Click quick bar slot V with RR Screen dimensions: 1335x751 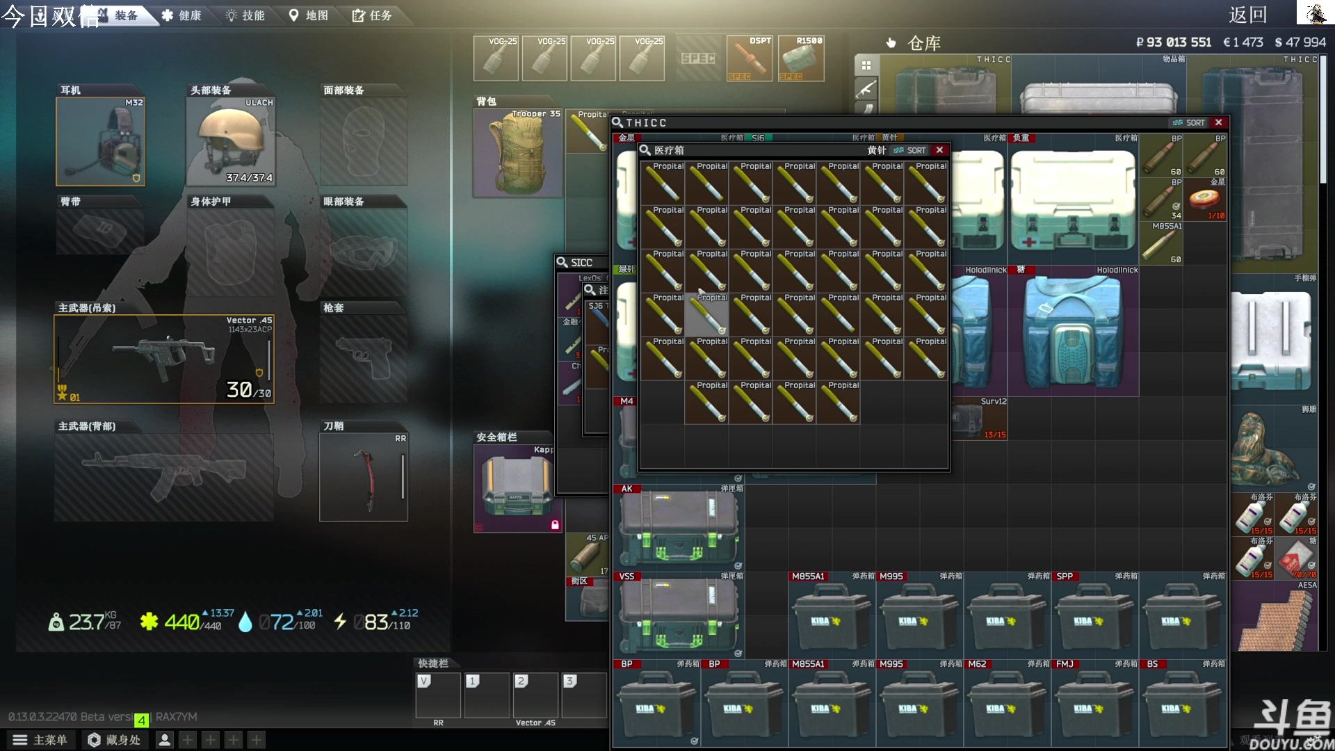pos(438,695)
